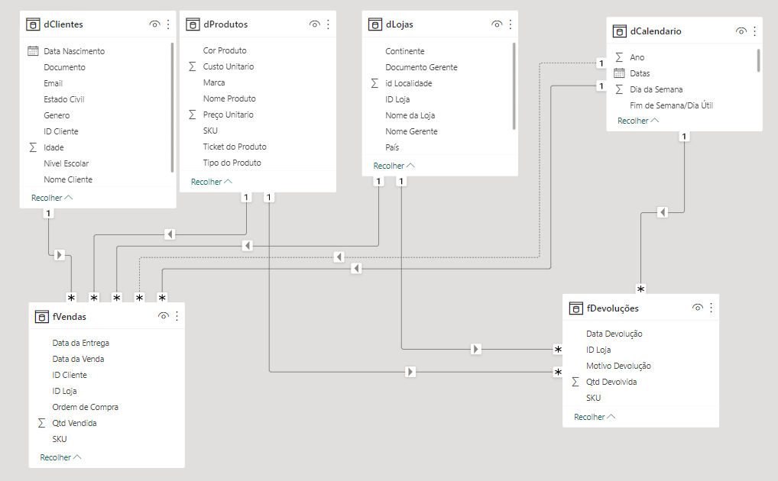
Task: Click sigma icon beside Custo Unitario
Action: [193, 66]
